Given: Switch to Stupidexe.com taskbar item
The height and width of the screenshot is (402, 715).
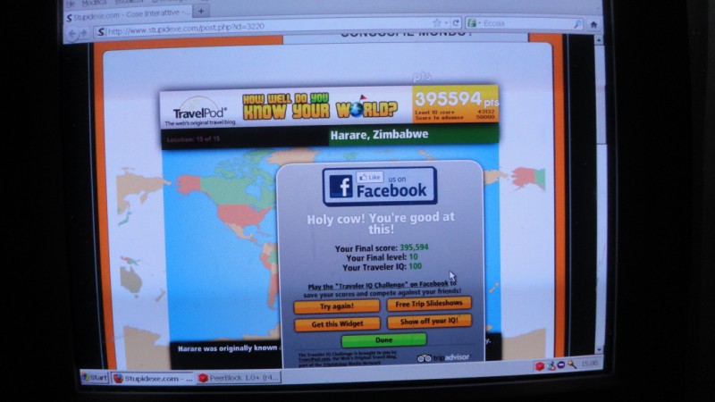Looking at the screenshot, I should pos(153,378).
